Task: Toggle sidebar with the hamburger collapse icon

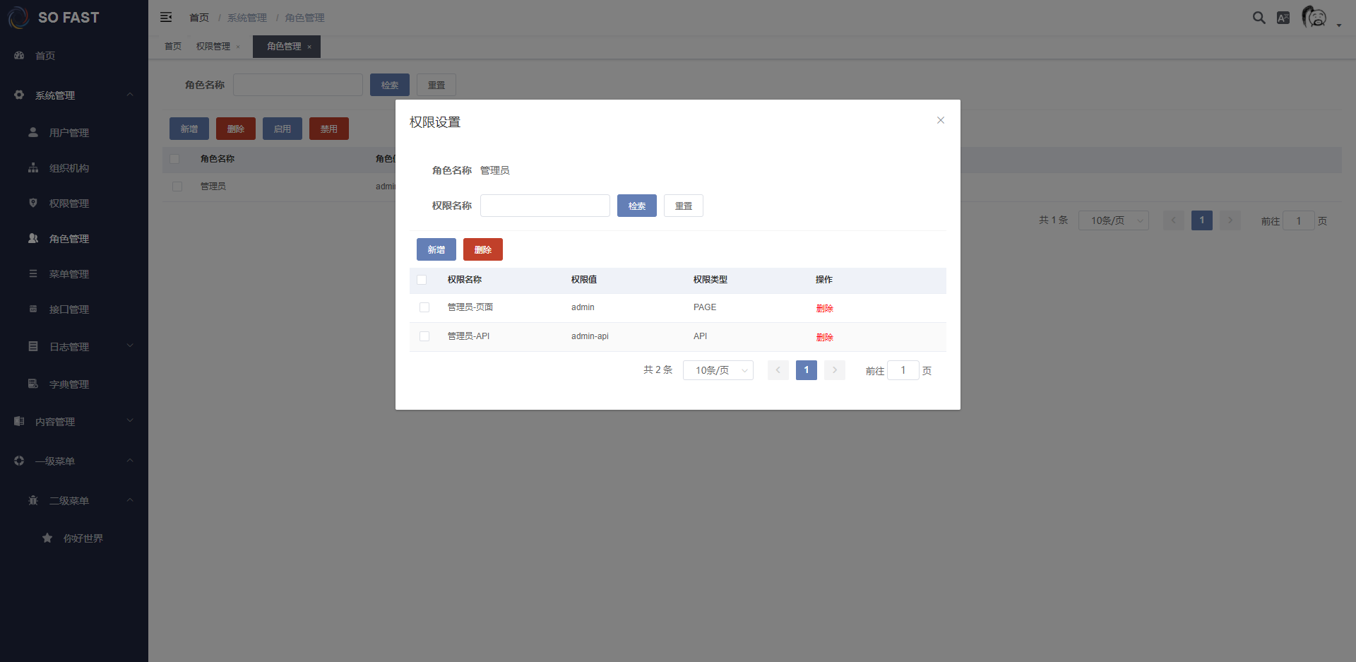Action: coord(166,17)
